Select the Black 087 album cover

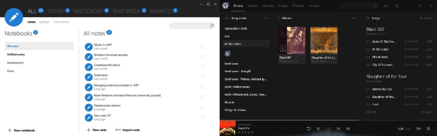point(292,40)
